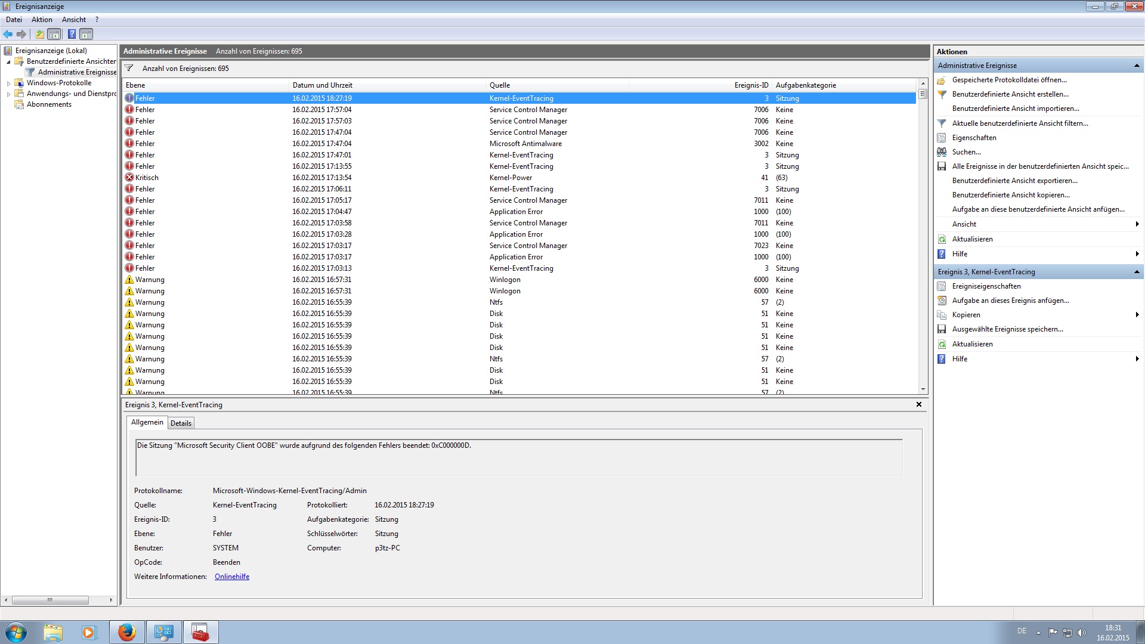Open the Aktion menu
1145x644 pixels.
point(42,20)
